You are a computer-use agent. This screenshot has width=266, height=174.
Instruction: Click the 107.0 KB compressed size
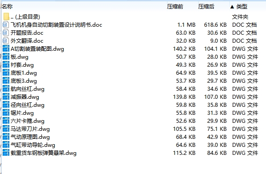[x=216, y=97]
